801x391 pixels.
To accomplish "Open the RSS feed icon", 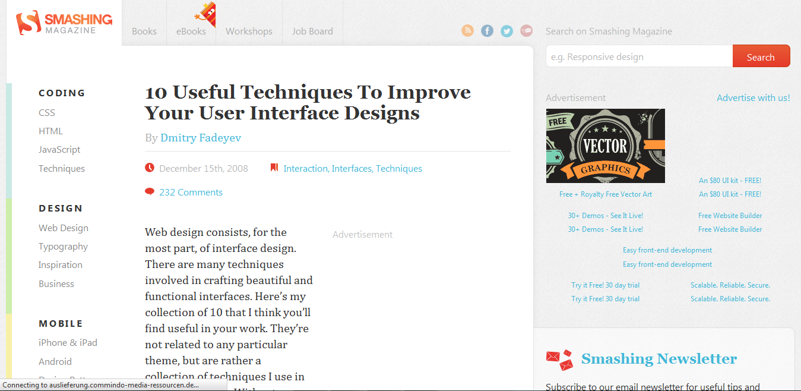I will tap(467, 30).
